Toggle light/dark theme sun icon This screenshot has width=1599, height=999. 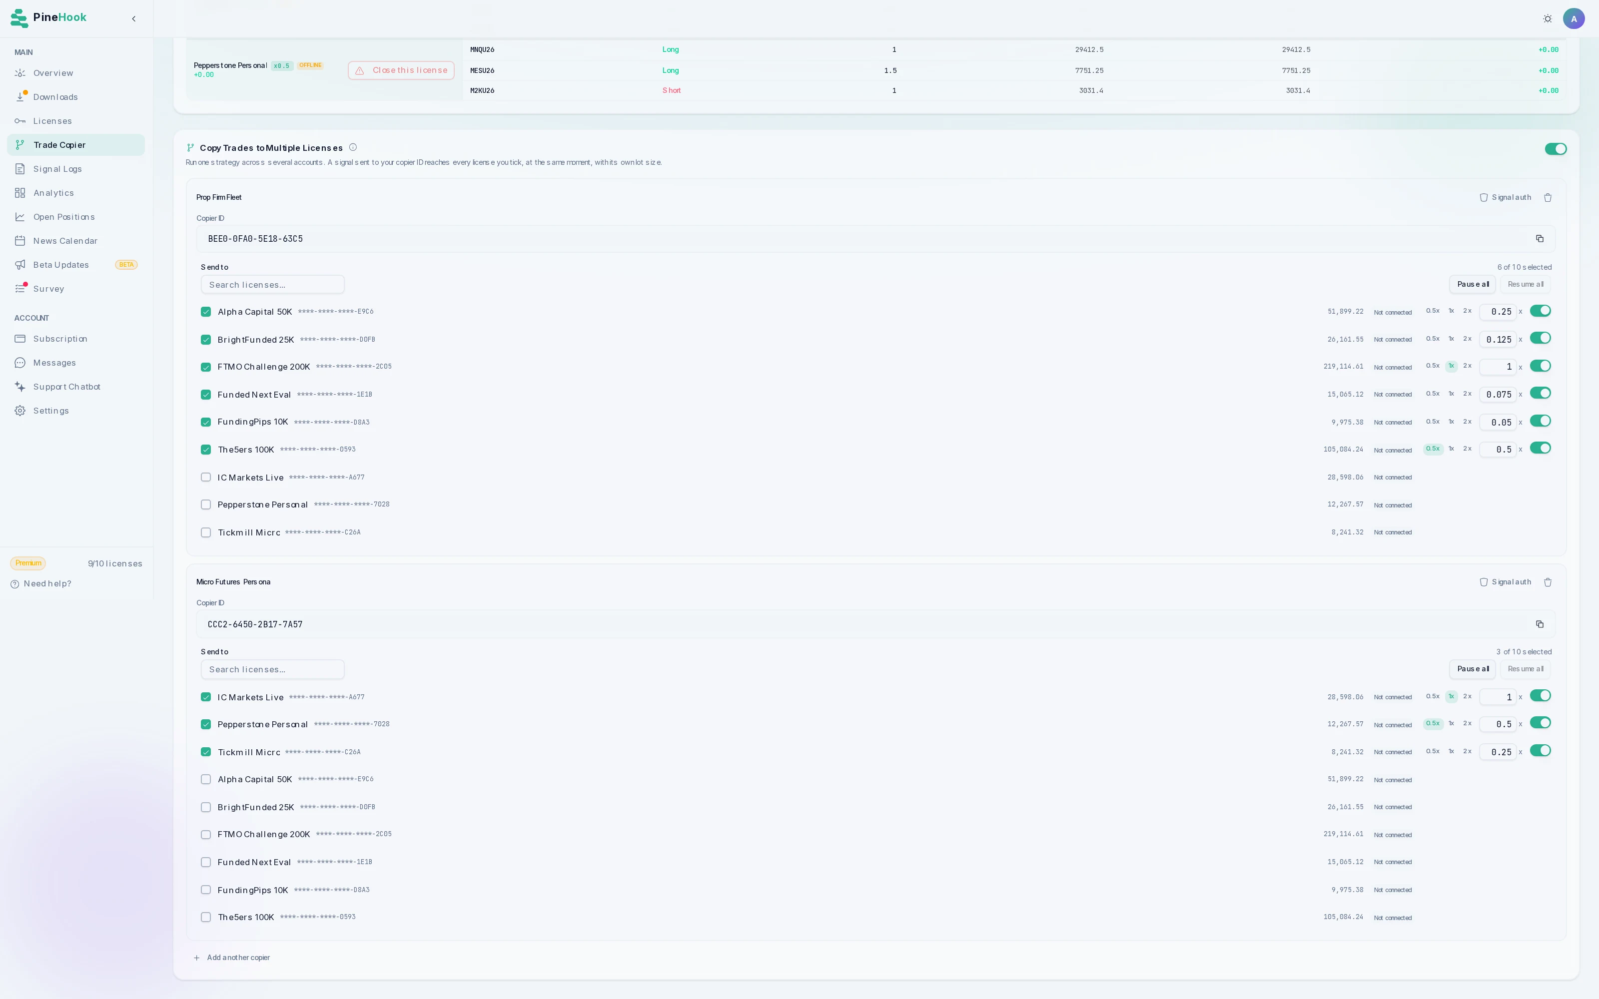(x=1548, y=18)
